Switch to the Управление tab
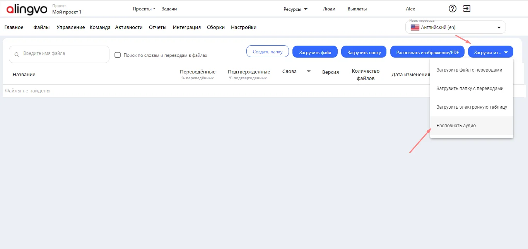 (70, 27)
